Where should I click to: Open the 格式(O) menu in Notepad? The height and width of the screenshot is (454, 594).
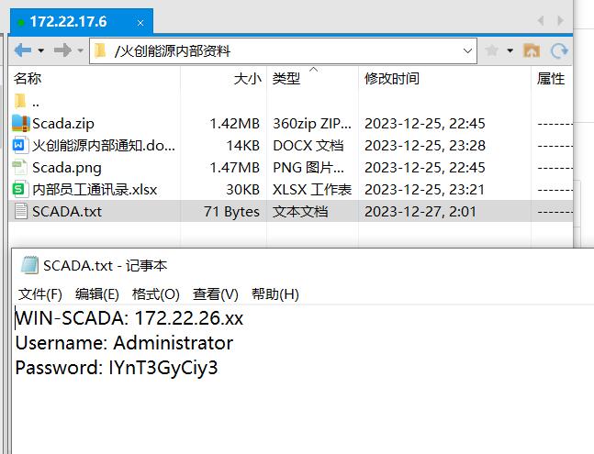pos(155,294)
